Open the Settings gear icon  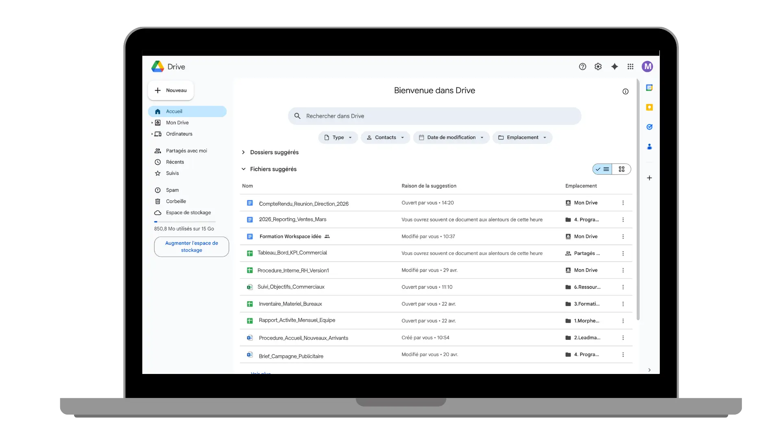(598, 67)
